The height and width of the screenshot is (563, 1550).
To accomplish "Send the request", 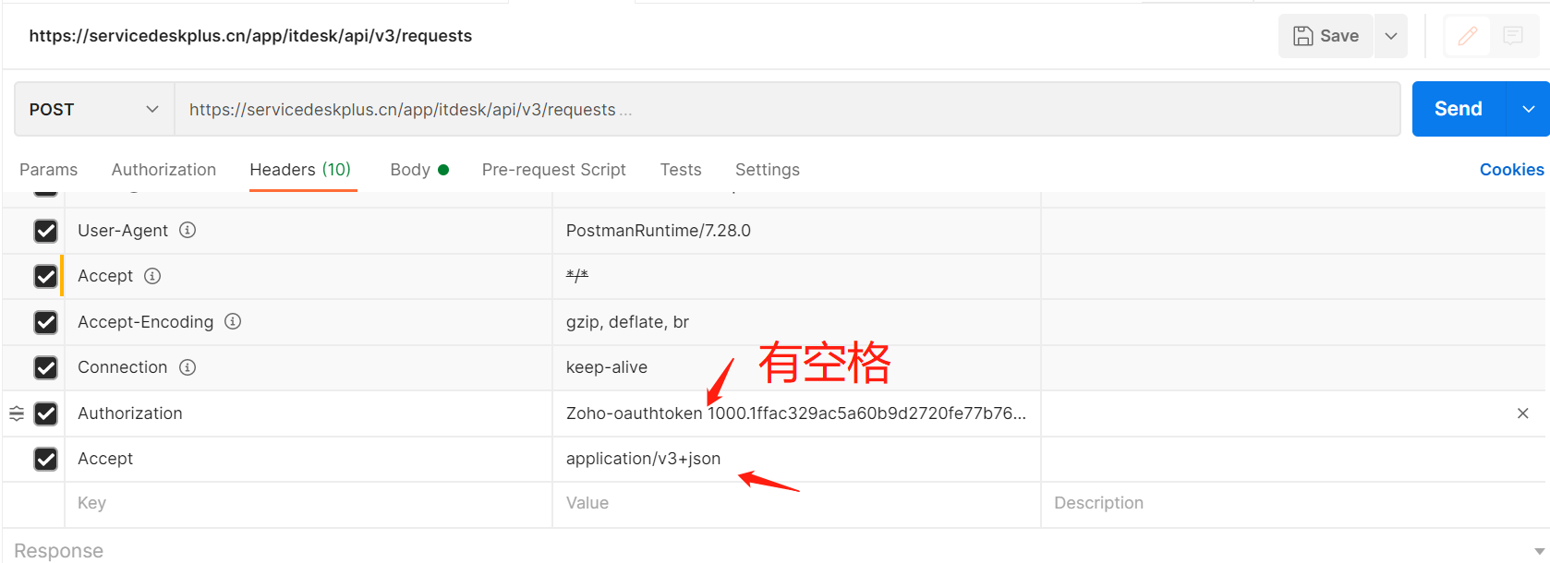I will click(1459, 109).
